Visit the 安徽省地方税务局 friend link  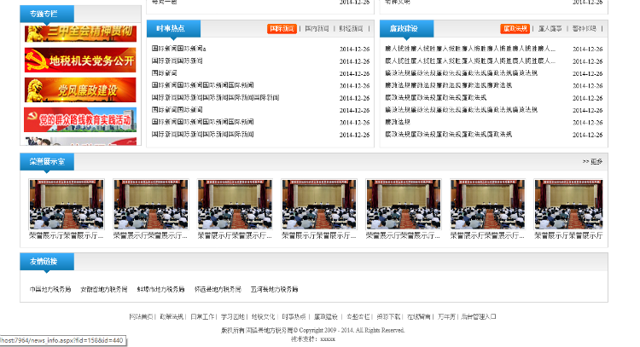pyautogui.click(x=103, y=289)
